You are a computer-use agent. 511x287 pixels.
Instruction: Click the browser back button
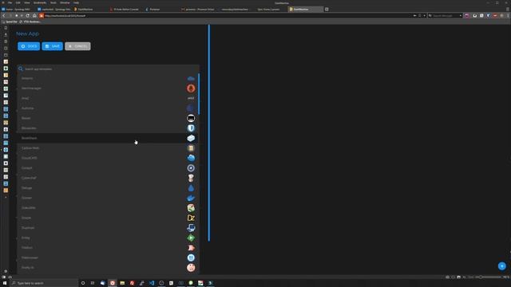pyautogui.click(x=4, y=16)
